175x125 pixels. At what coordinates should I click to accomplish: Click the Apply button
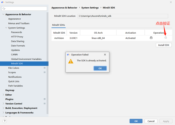(x=166, y=121)
